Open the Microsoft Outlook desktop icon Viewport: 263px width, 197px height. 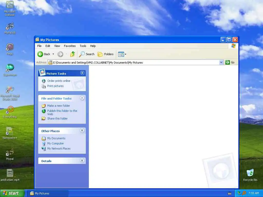[10, 9]
